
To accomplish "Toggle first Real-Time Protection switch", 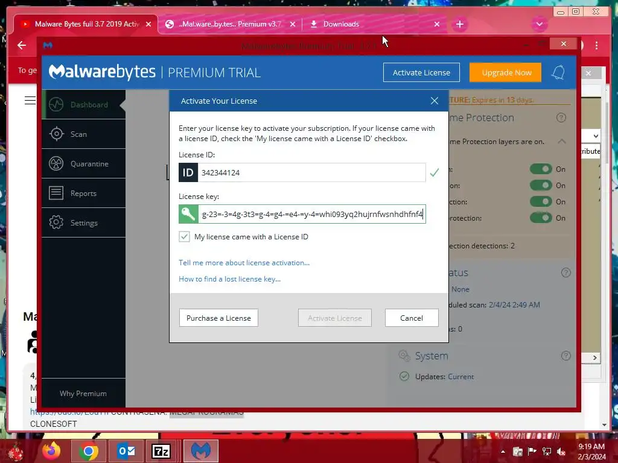I will pyautogui.click(x=541, y=169).
